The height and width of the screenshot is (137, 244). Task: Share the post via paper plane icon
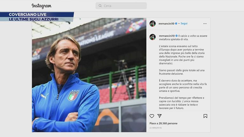click(159, 116)
